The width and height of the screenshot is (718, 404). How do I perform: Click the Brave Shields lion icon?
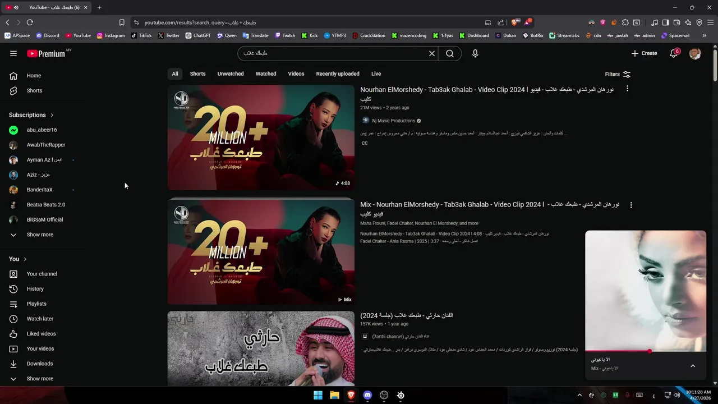click(x=514, y=22)
